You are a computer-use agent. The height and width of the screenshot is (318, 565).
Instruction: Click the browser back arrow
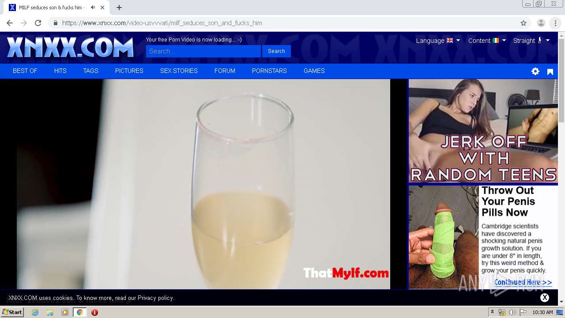pyautogui.click(x=10, y=23)
